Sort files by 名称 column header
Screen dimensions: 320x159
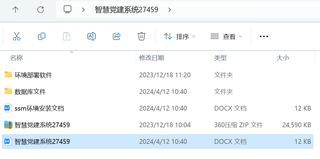[x=16, y=58]
